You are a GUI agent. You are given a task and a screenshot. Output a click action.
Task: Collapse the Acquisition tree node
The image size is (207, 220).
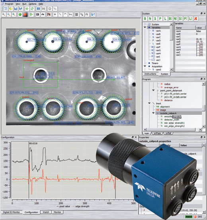click(145, 66)
